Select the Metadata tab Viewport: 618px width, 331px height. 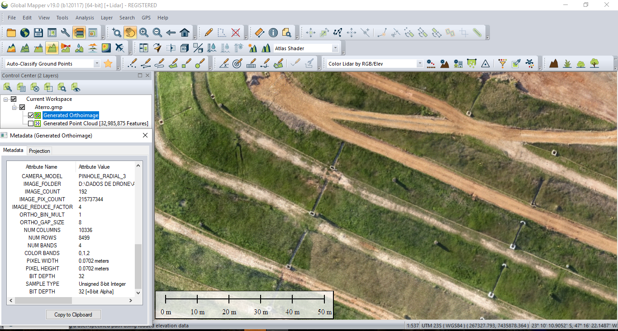click(x=13, y=150)
